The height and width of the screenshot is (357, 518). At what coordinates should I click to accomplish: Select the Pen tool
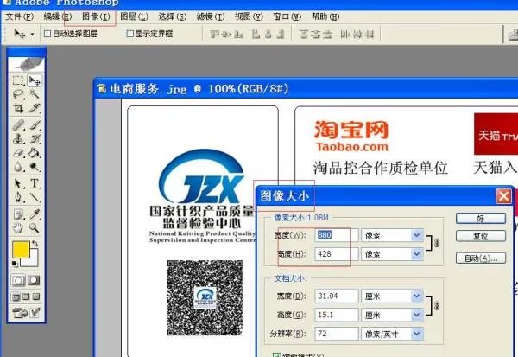pyautogui.click(x=18, y=197)
